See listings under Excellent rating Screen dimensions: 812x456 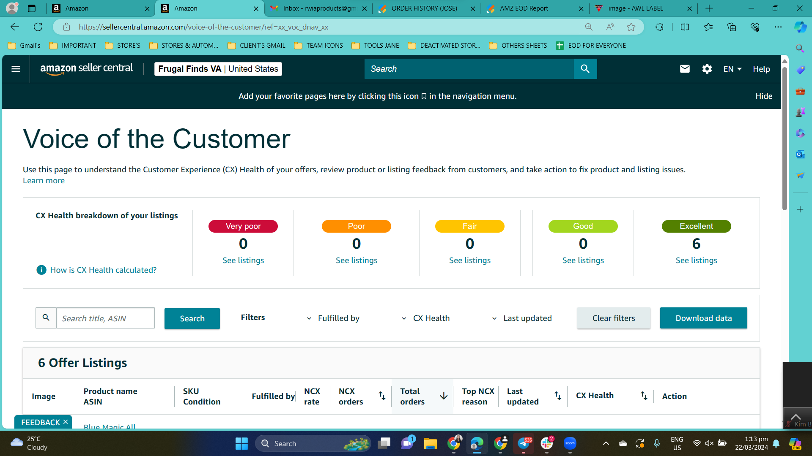click(x=696, y=260)
